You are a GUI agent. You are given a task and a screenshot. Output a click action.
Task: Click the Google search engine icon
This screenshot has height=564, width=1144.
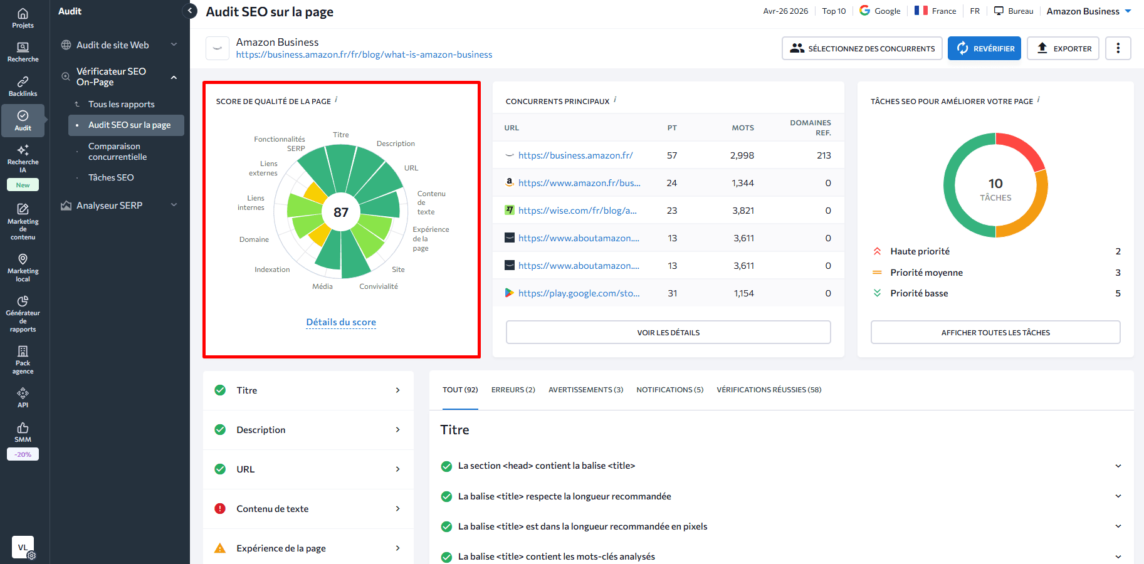865,11
